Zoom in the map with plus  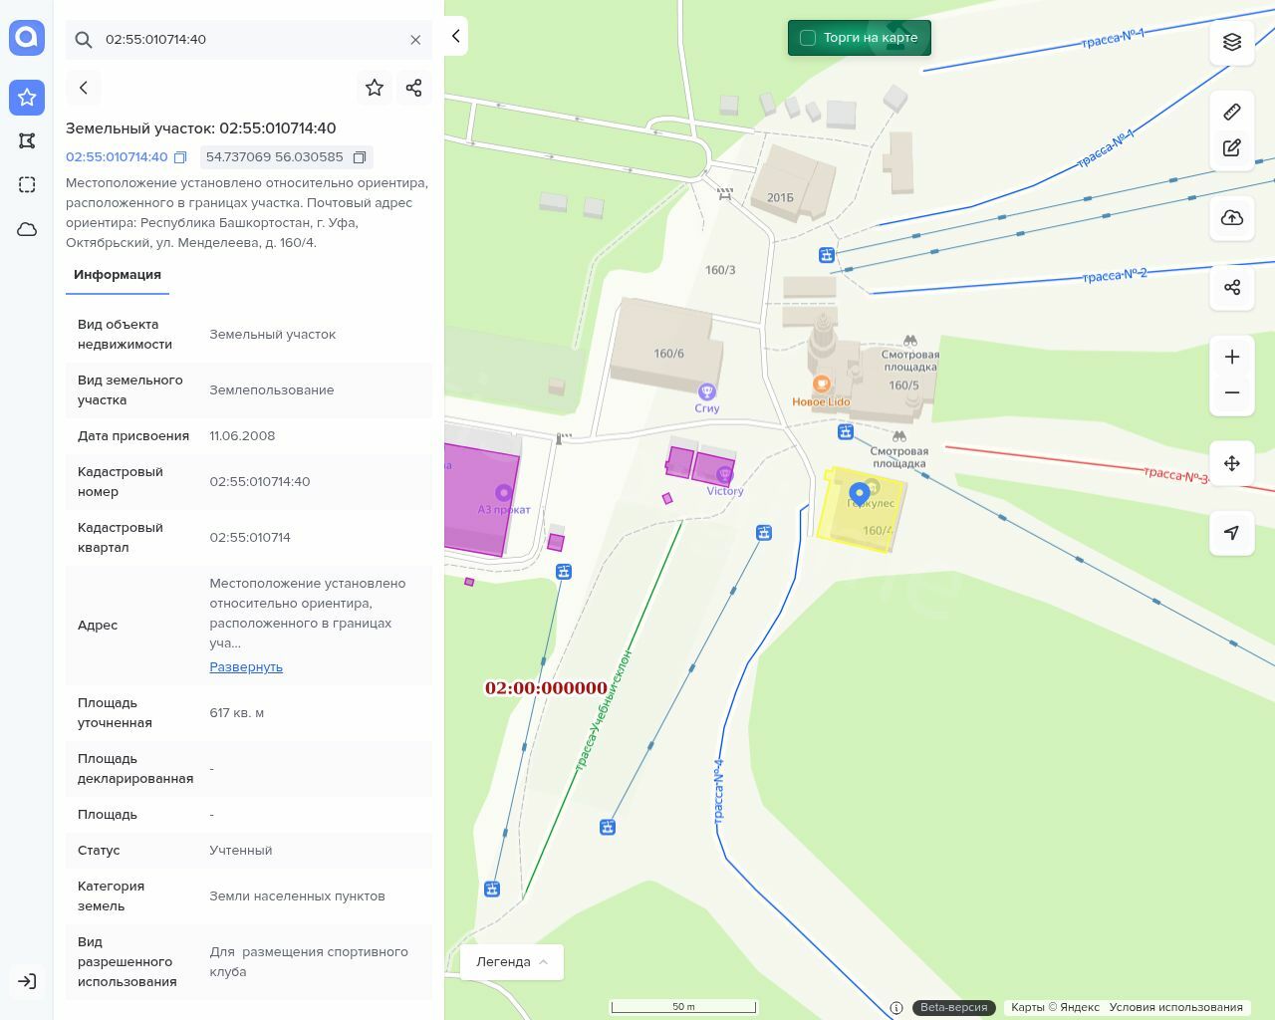coord(1232,357)
